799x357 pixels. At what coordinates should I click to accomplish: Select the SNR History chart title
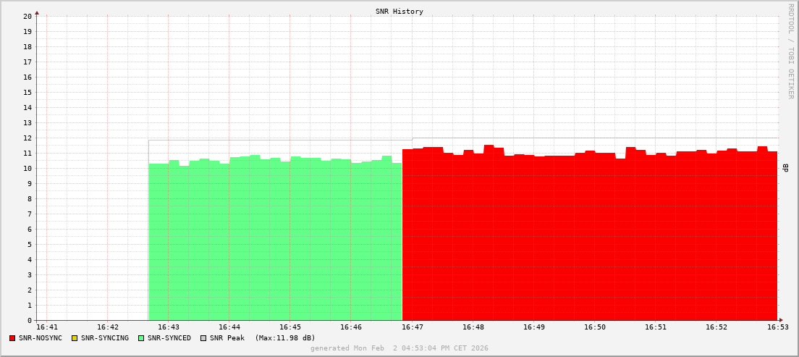[399, 12]
